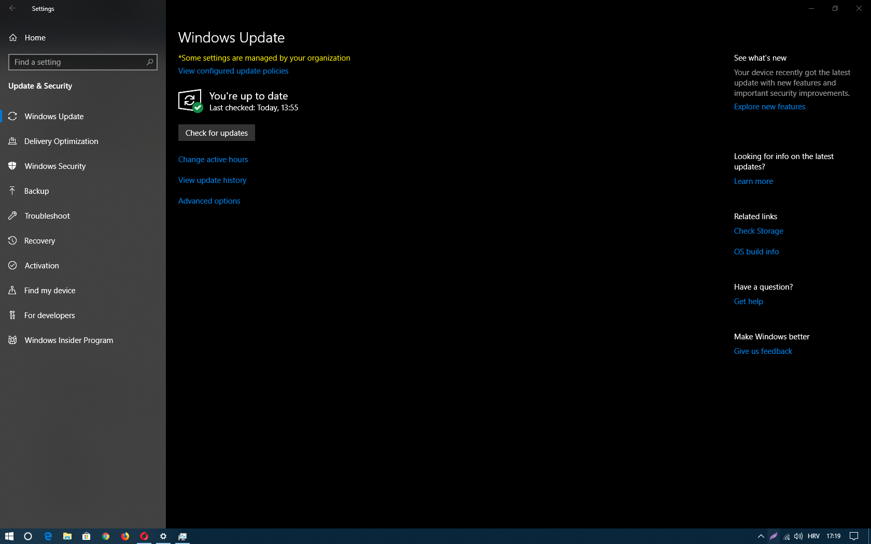Screen dimensions: 871x544
Task: Click Get help link
Action: (748, 302)
